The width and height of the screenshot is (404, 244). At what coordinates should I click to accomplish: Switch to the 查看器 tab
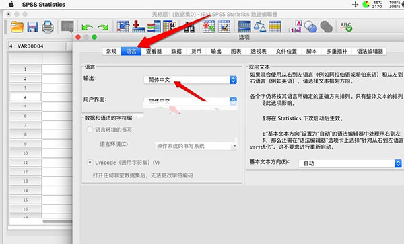154,52
